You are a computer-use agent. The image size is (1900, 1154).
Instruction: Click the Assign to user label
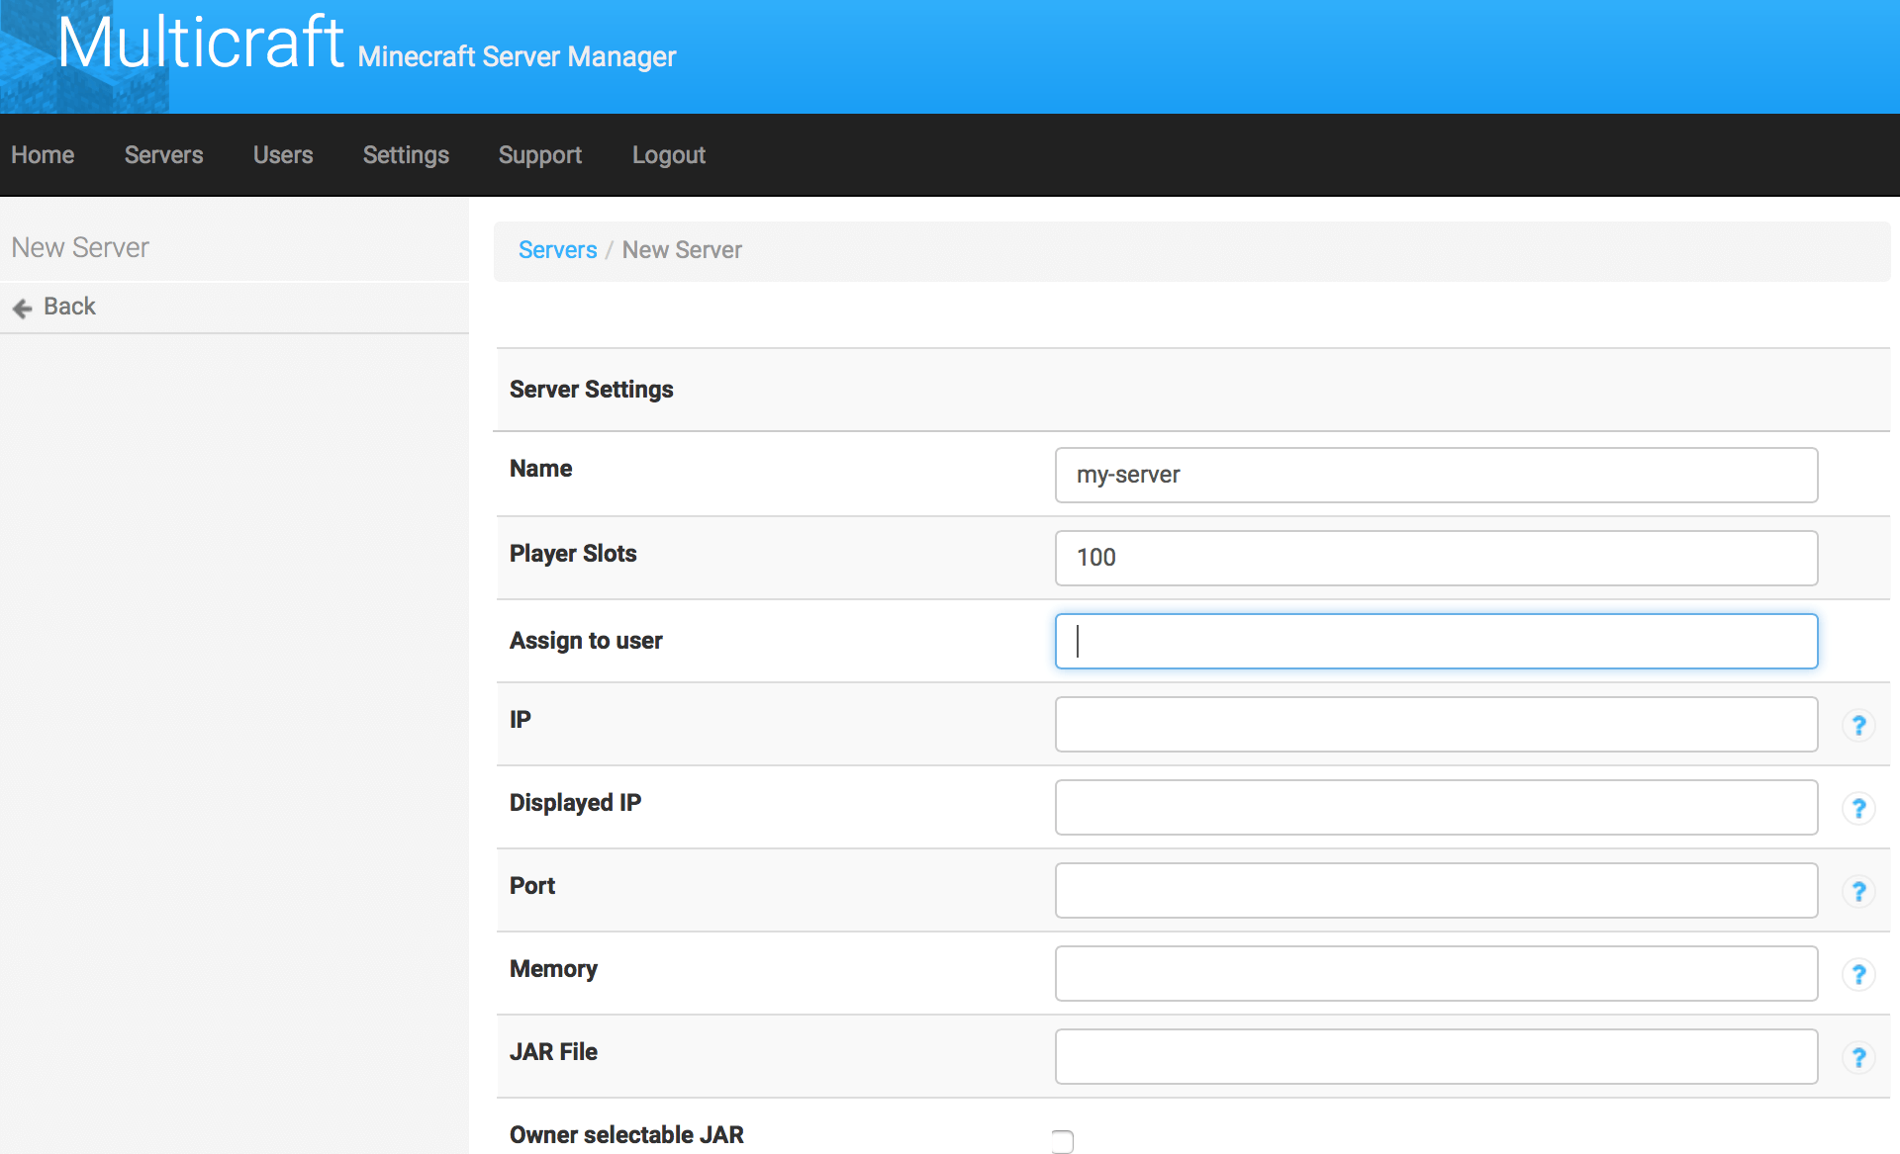click(586, 641)
